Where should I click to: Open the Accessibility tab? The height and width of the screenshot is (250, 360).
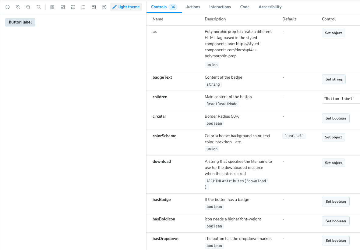pyautogui.click(x=270, y=7)
